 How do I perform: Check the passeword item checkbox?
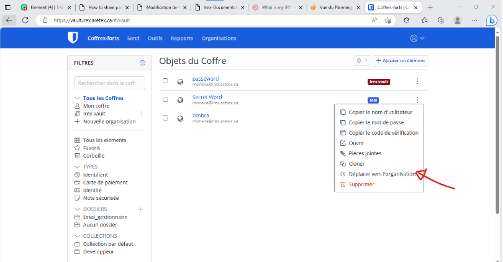pos(165,81)
